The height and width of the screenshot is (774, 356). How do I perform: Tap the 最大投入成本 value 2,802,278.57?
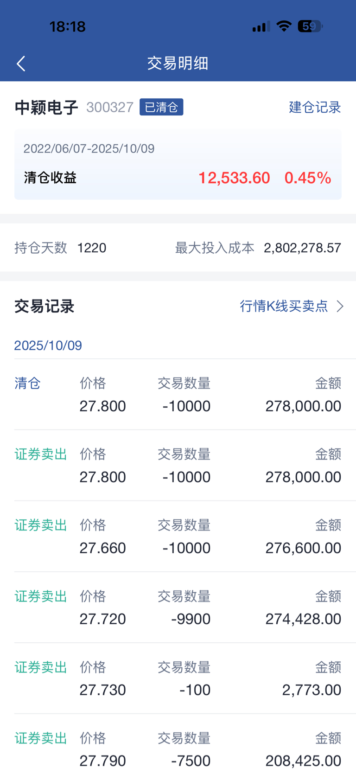click(x=302, y=248)
